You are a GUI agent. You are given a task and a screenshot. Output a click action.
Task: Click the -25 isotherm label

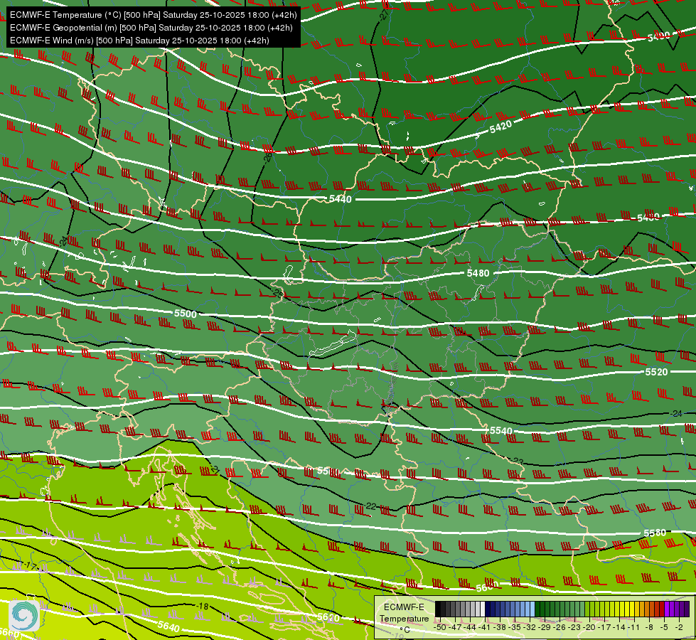[x=277, y=293]
